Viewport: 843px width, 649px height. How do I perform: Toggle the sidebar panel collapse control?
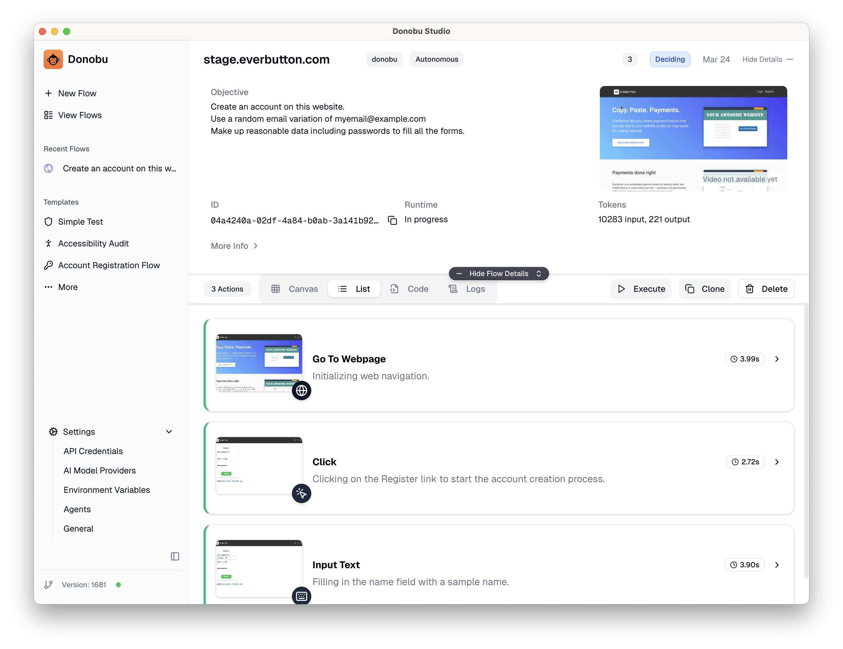(175, 556)
